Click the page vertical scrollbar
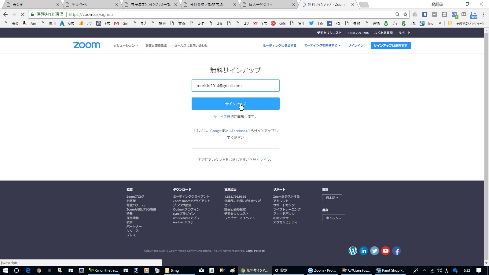The image size is (489, 275). pos(486,147)
